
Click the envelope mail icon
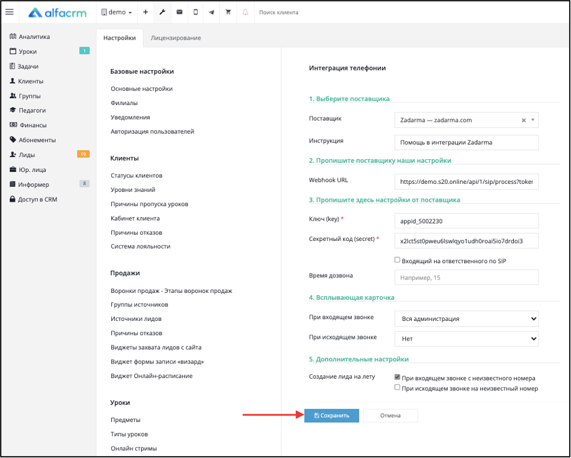(x=179, y=12)
